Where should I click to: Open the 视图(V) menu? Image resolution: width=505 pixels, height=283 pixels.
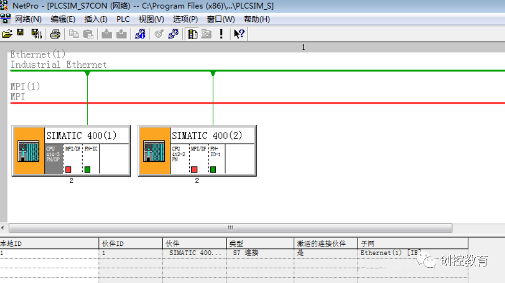coord(151,19)
